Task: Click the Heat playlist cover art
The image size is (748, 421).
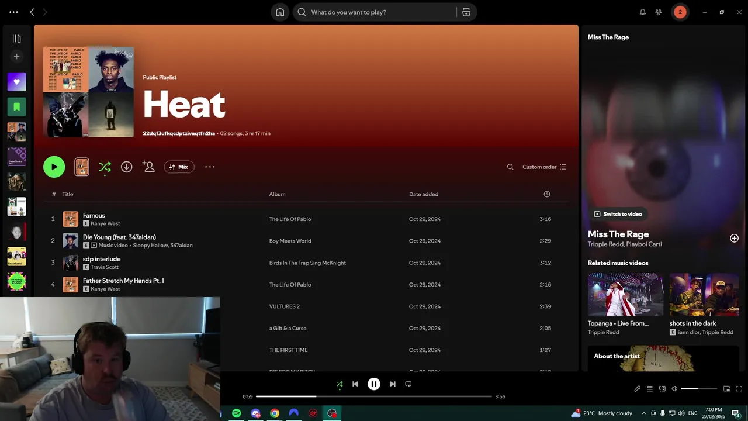Action: pos(88,92)
